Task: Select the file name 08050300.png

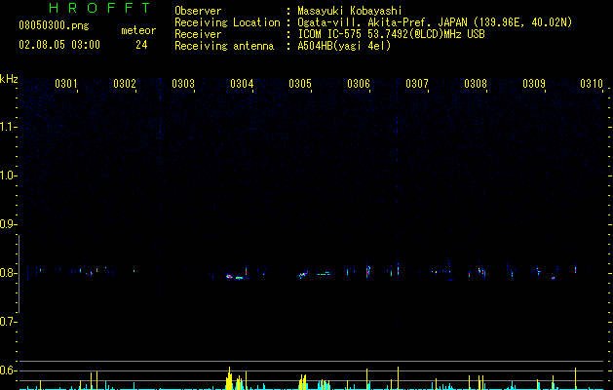Action: [x=54, y=26]
